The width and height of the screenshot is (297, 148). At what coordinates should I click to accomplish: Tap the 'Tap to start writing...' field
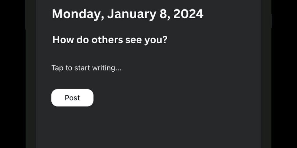point(86,68)
